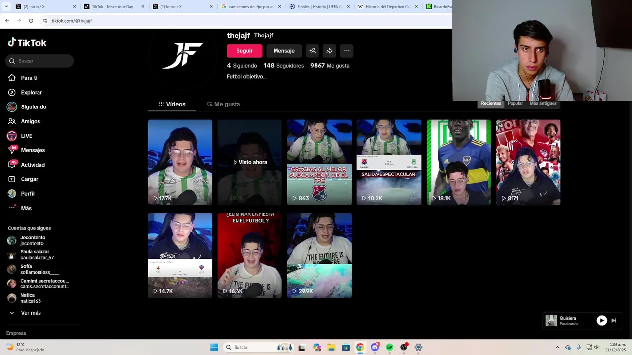This screenshot has height=355, width=632.
Task: Open Amigos section
Action: click(24, 121)
